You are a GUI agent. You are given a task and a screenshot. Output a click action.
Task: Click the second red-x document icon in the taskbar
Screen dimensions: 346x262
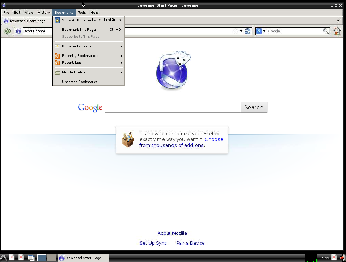(21, 257)
